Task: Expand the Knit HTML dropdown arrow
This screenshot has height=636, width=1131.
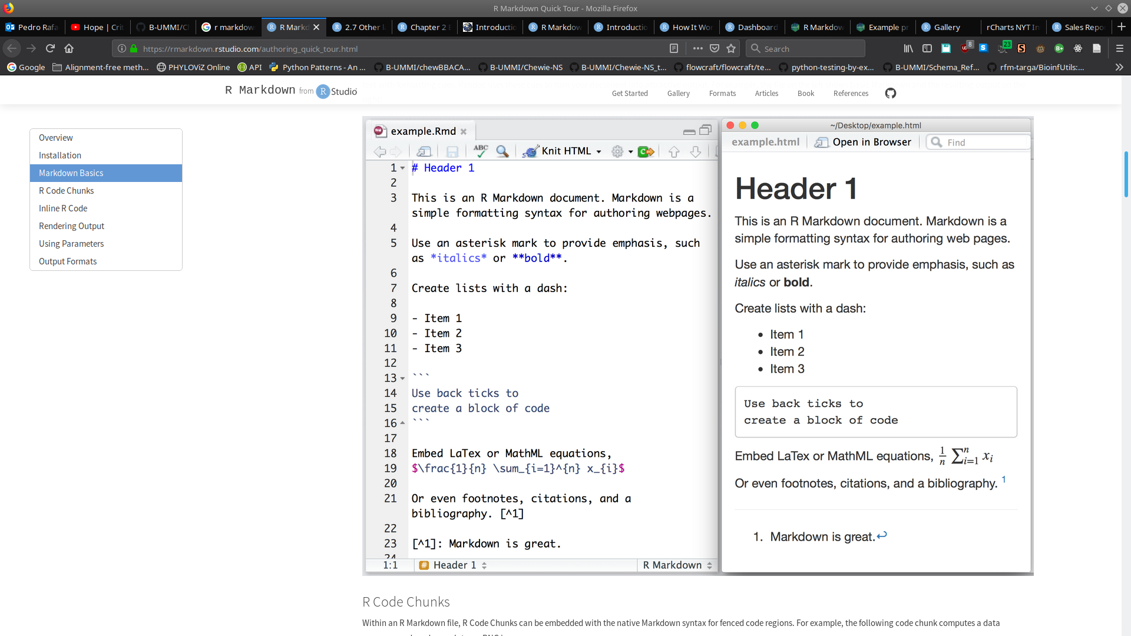Action: coord(598,152)
